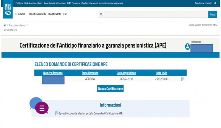
Task: Open the Modifica PIN link
Action: (54, 14)
